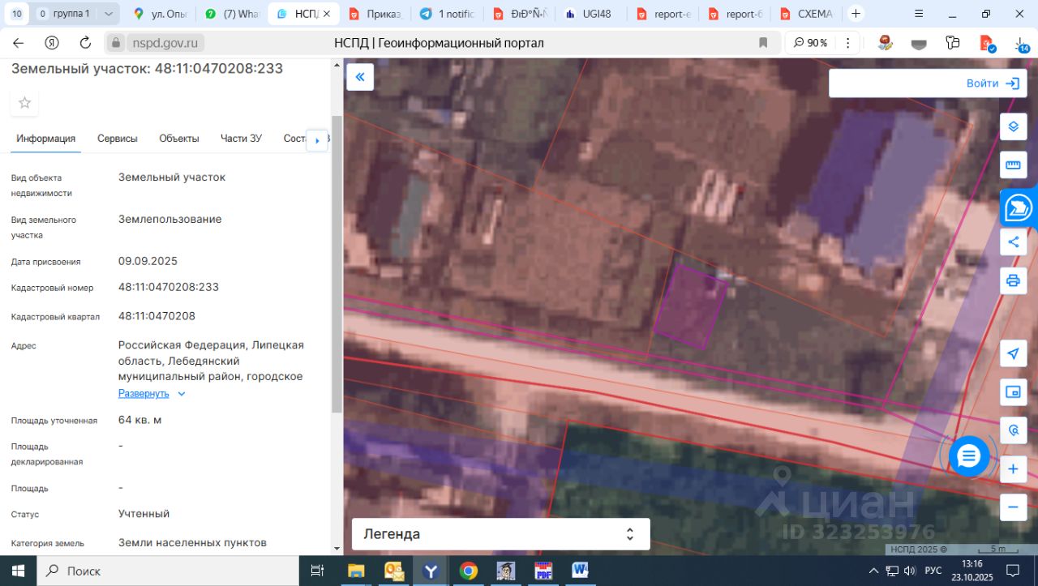
Task: Switch to the Сервисы tab
Action: pos(118,139)
